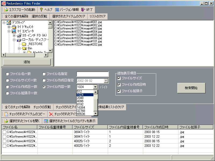Click the folder tree vertical scroll down arrow

pyautogui.click(x=50, y=51)
